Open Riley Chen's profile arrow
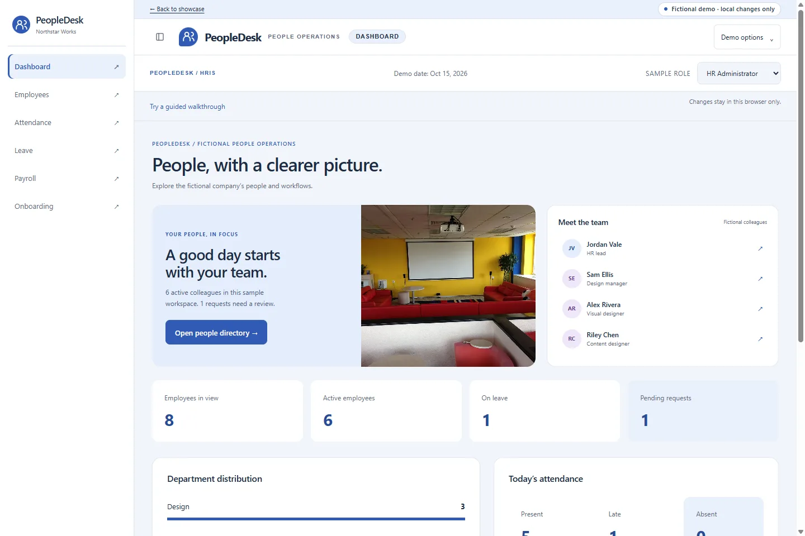 (x=760, y=339)
